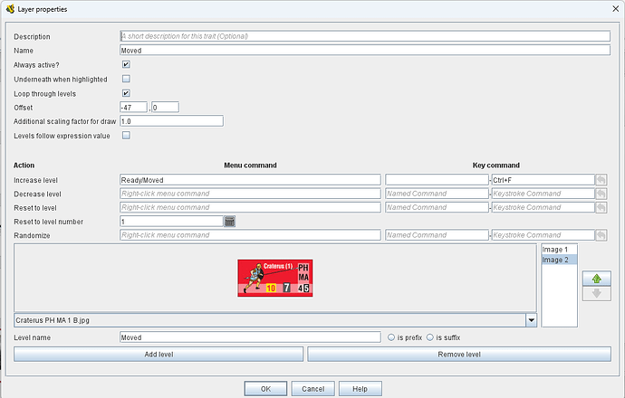Click Decrease level menu command field

(x=250, y=194)
